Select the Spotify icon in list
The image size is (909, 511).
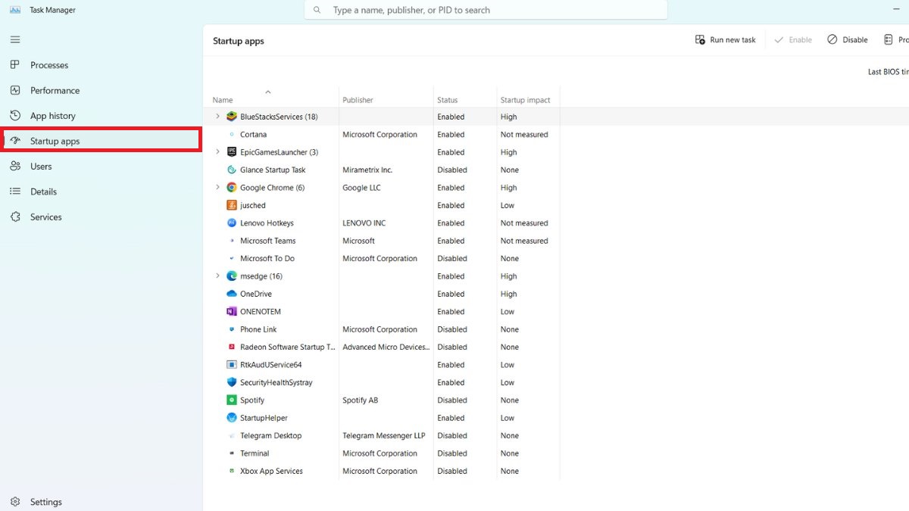(x=232, y=400)
